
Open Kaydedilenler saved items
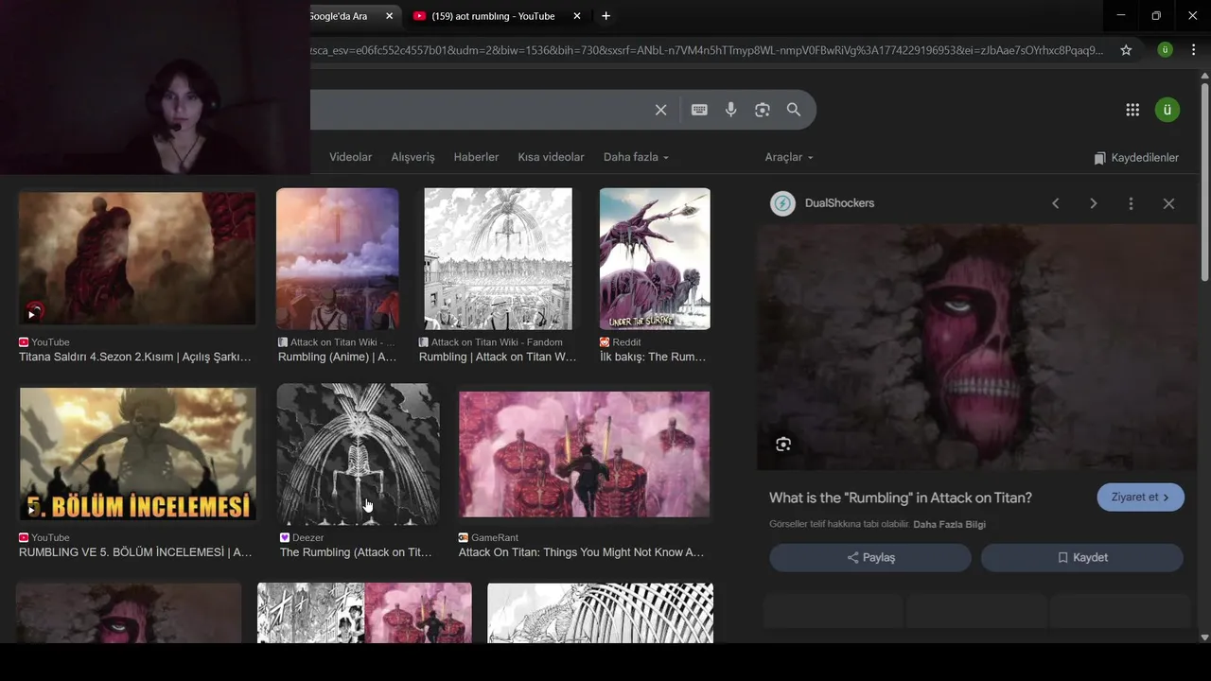coord(1136,158)
